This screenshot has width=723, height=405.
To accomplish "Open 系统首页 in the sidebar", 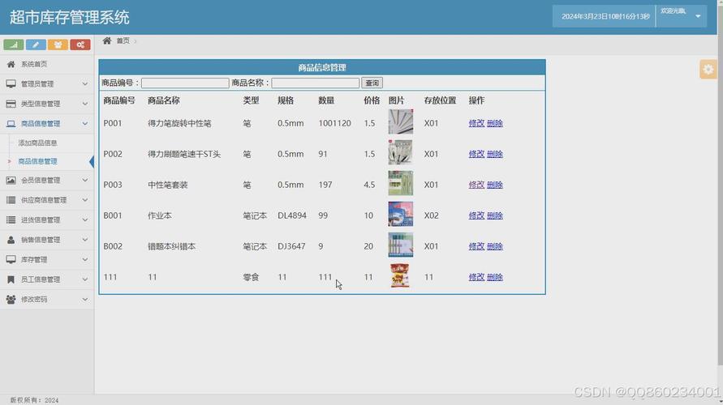I will [x=47, y=64].
